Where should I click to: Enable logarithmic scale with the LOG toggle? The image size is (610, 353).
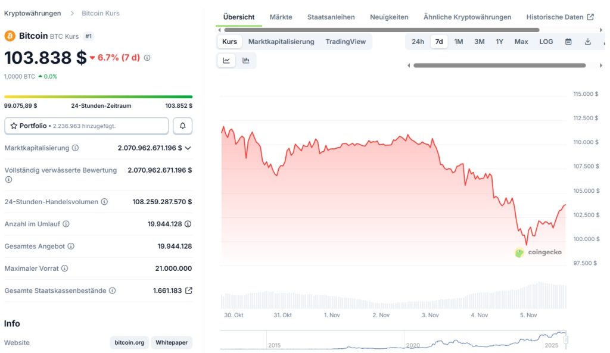546,42
